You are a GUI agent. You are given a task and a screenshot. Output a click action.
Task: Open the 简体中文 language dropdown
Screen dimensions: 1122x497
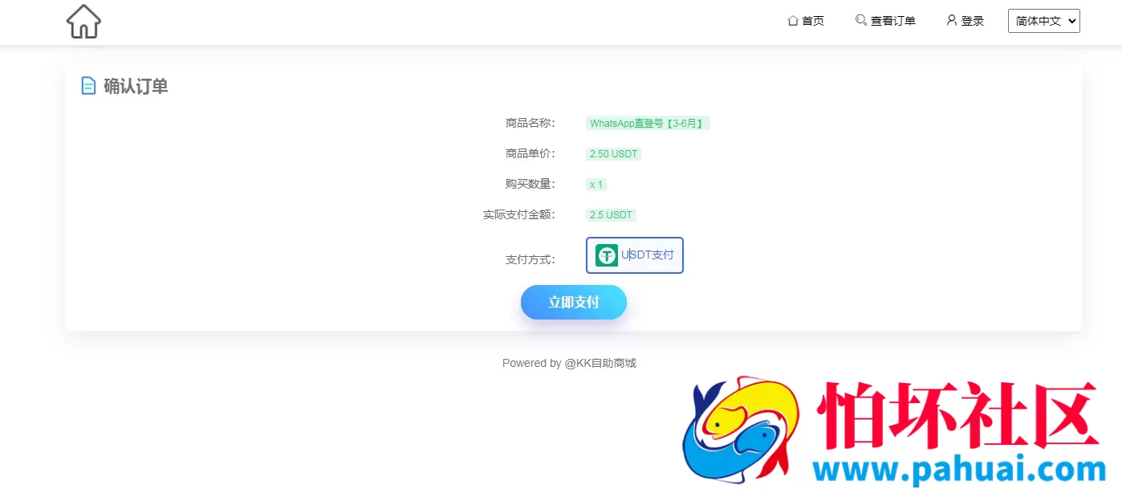[1043, 21]
